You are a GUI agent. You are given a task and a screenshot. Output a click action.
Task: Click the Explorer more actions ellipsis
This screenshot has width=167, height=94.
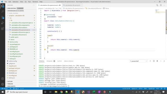click(x=34, y=5)
